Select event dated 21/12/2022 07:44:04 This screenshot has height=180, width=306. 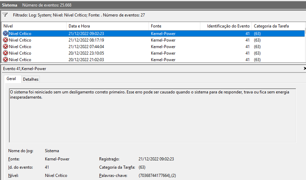pos(153,46)
